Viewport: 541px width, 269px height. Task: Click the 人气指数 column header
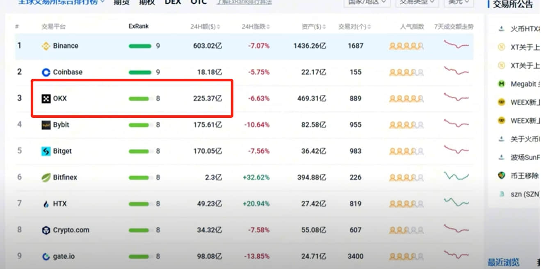[x=412, y=27]
